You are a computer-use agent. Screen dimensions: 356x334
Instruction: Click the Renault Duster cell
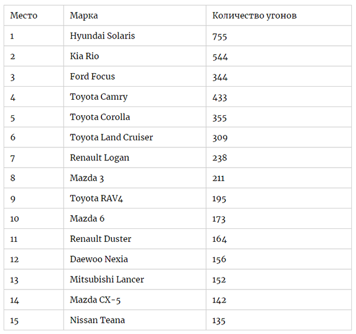click(x=100, y=239)
